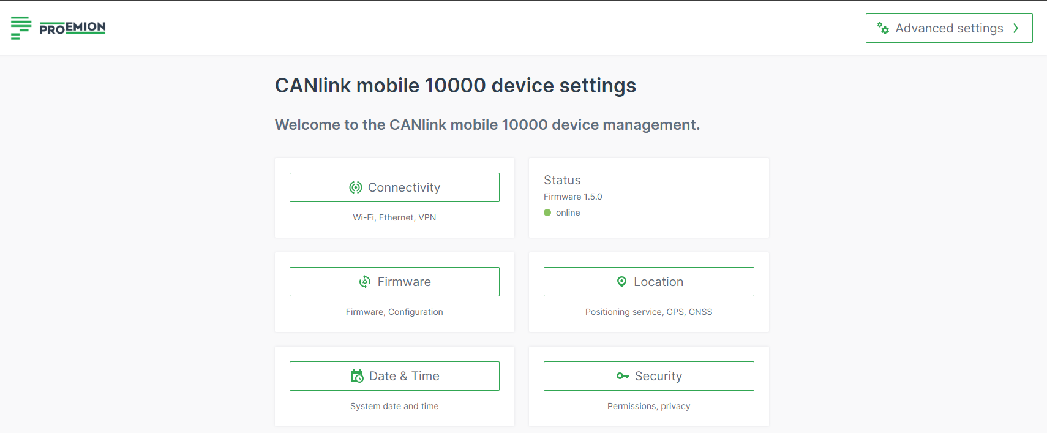Click the Positioning service, GPS, GNSS caption
1047x433 pixels.
tap(648, 312)
